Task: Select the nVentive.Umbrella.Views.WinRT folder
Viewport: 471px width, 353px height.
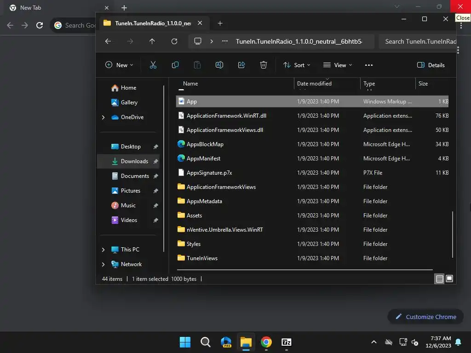Action: click(x=312, y=230)
